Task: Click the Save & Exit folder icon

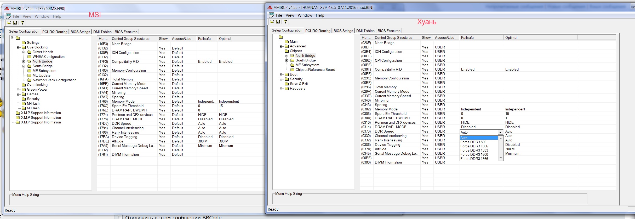Action: 287,84
